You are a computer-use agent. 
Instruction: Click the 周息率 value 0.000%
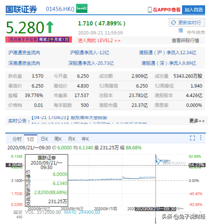pos(194,105)
